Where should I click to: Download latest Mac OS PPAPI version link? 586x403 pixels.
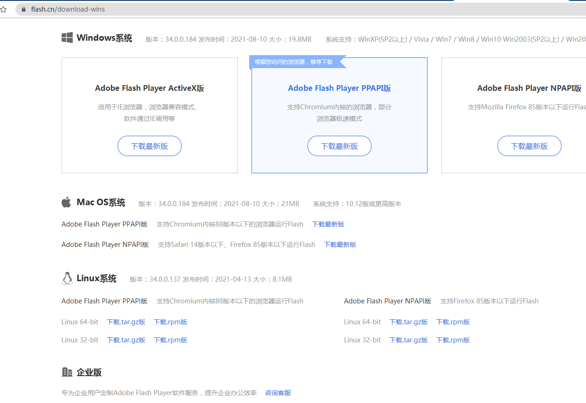328,224
